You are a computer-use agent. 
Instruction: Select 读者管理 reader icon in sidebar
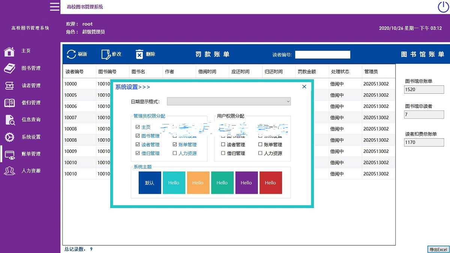tap(9, 85)
